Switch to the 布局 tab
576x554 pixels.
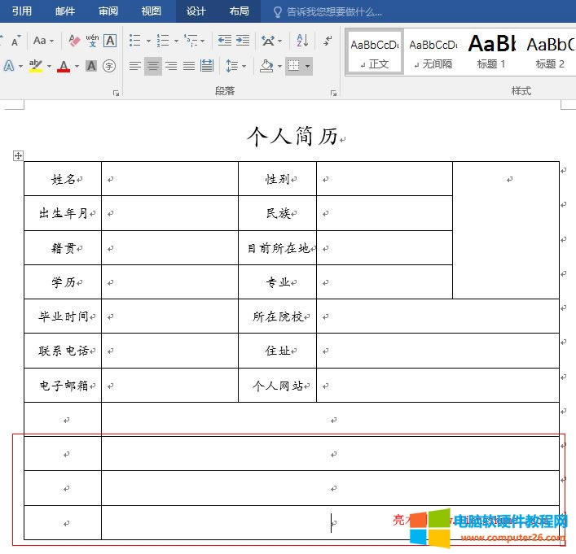click(239, 11)
